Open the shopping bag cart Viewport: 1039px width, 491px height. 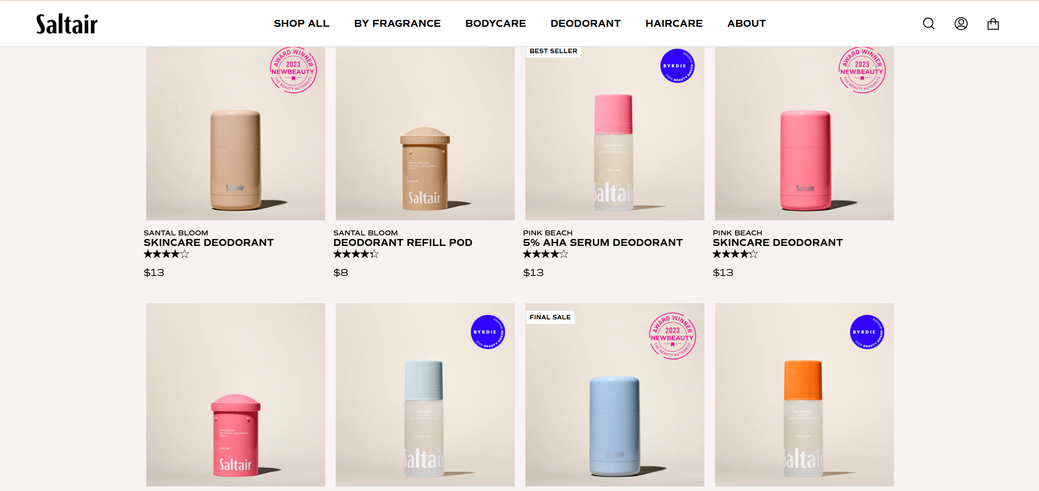tap(993, 24)
